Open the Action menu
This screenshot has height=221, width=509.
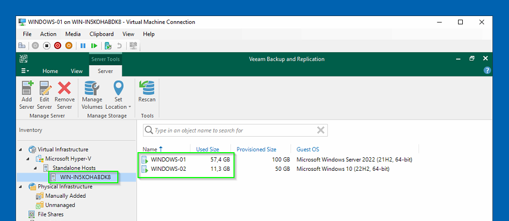48,34
